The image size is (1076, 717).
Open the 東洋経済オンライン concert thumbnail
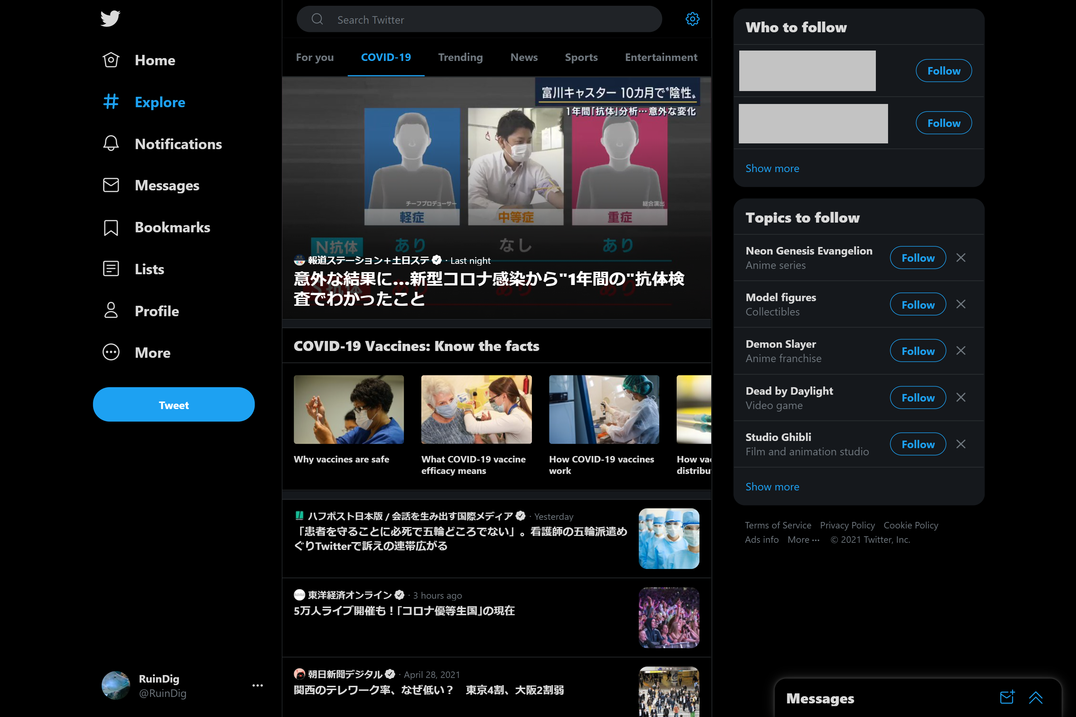coord(669,617)
